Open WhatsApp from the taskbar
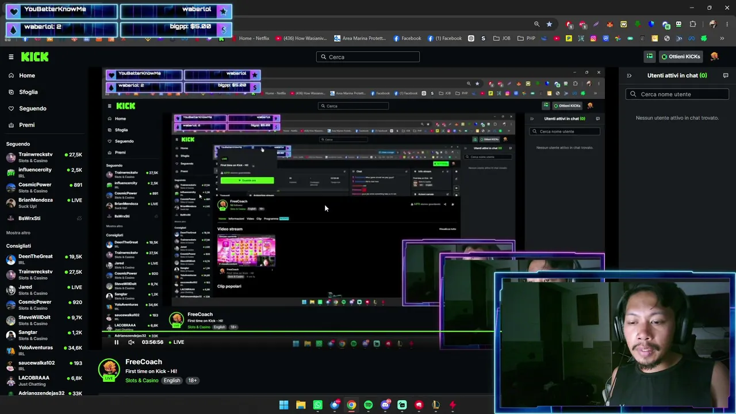The height and width of the screenshot is (414, 736). (317, 405)
